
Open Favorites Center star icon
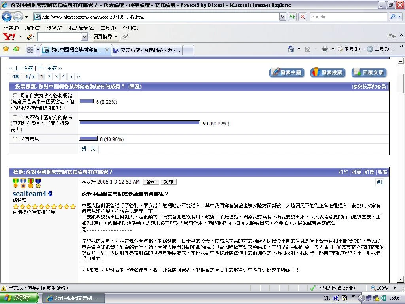click(6, 49)
